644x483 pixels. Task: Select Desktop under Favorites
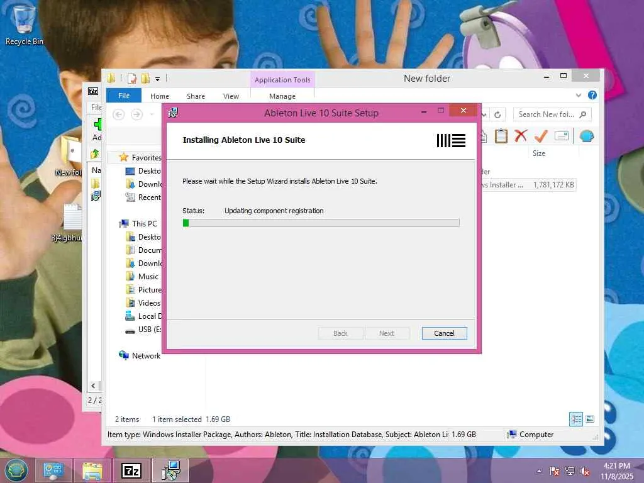tap(143, 171)
